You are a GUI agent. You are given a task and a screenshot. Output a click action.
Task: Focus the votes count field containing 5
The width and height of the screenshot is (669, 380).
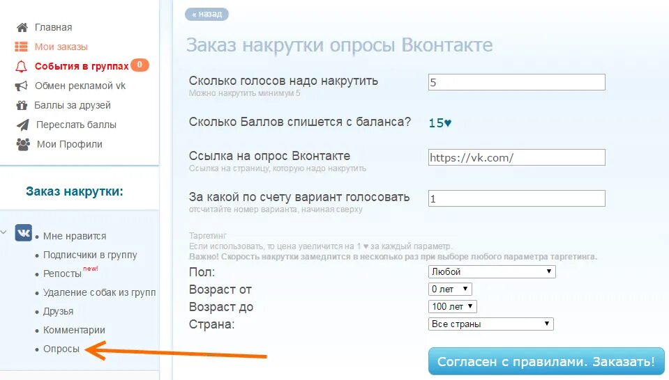point(517,82)
